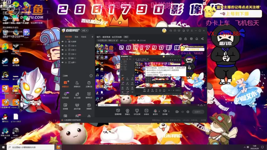Image resolution: width=267 pixels, height=150 pixels.
Task: Open the 虚拟形象 tool
Action: pos(77,106)
